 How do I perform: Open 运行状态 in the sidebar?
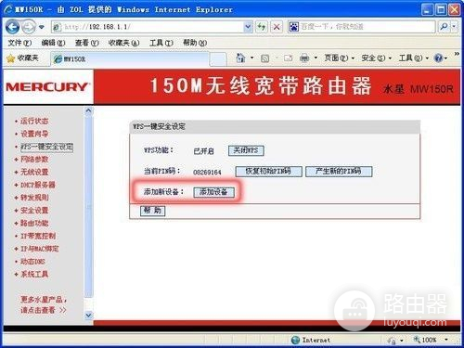[x=34, y=121]
